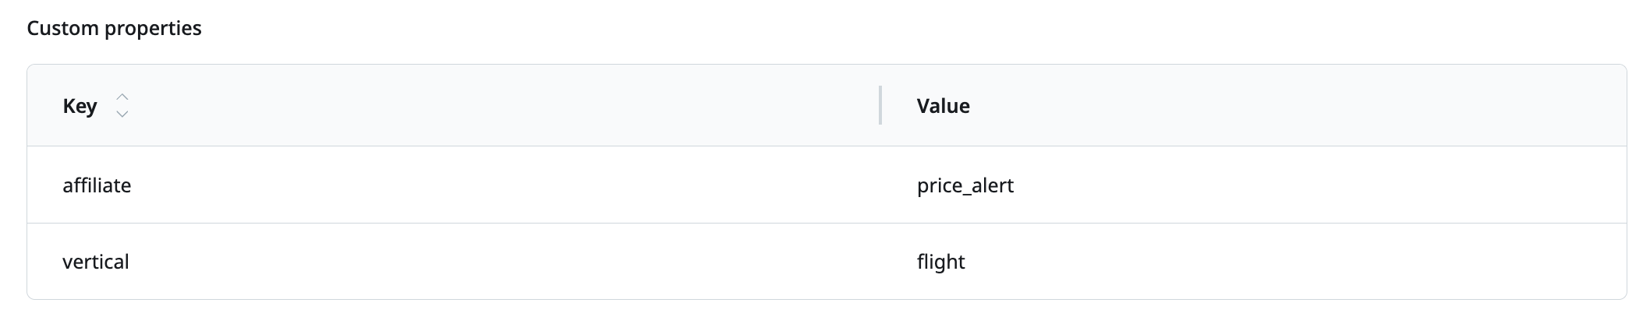Click the Custom properties section heading

[x=114, y=28]
